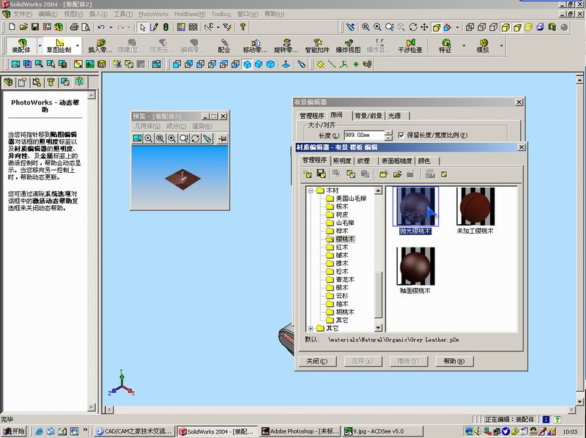Open the 工具(T) menu

[x=123, y=14]
